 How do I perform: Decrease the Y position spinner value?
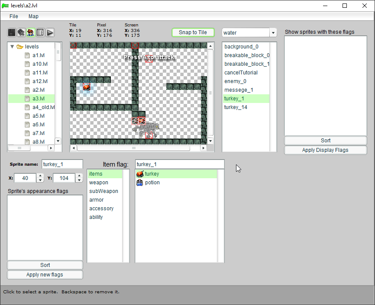click(x=79, y=180)
